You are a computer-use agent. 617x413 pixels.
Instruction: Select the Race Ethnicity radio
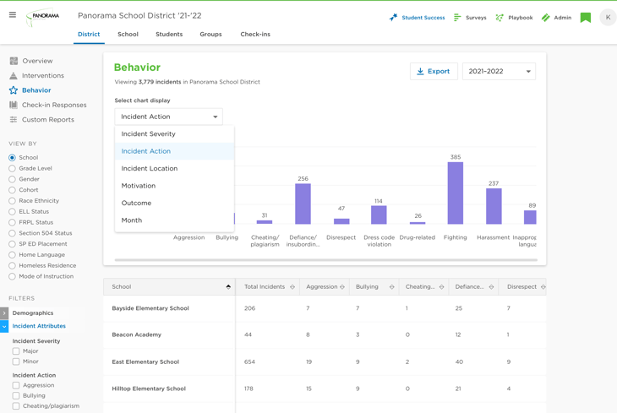pyautogui.click(x=12, y=201)
